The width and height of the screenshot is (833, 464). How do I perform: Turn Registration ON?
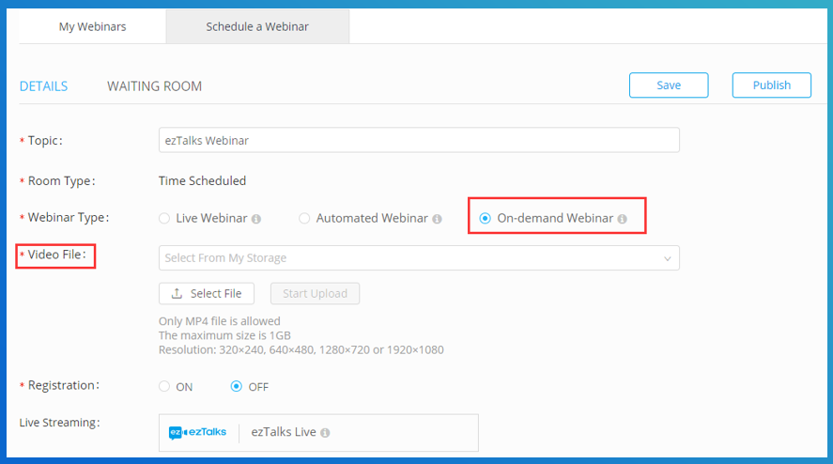[164, 386]
